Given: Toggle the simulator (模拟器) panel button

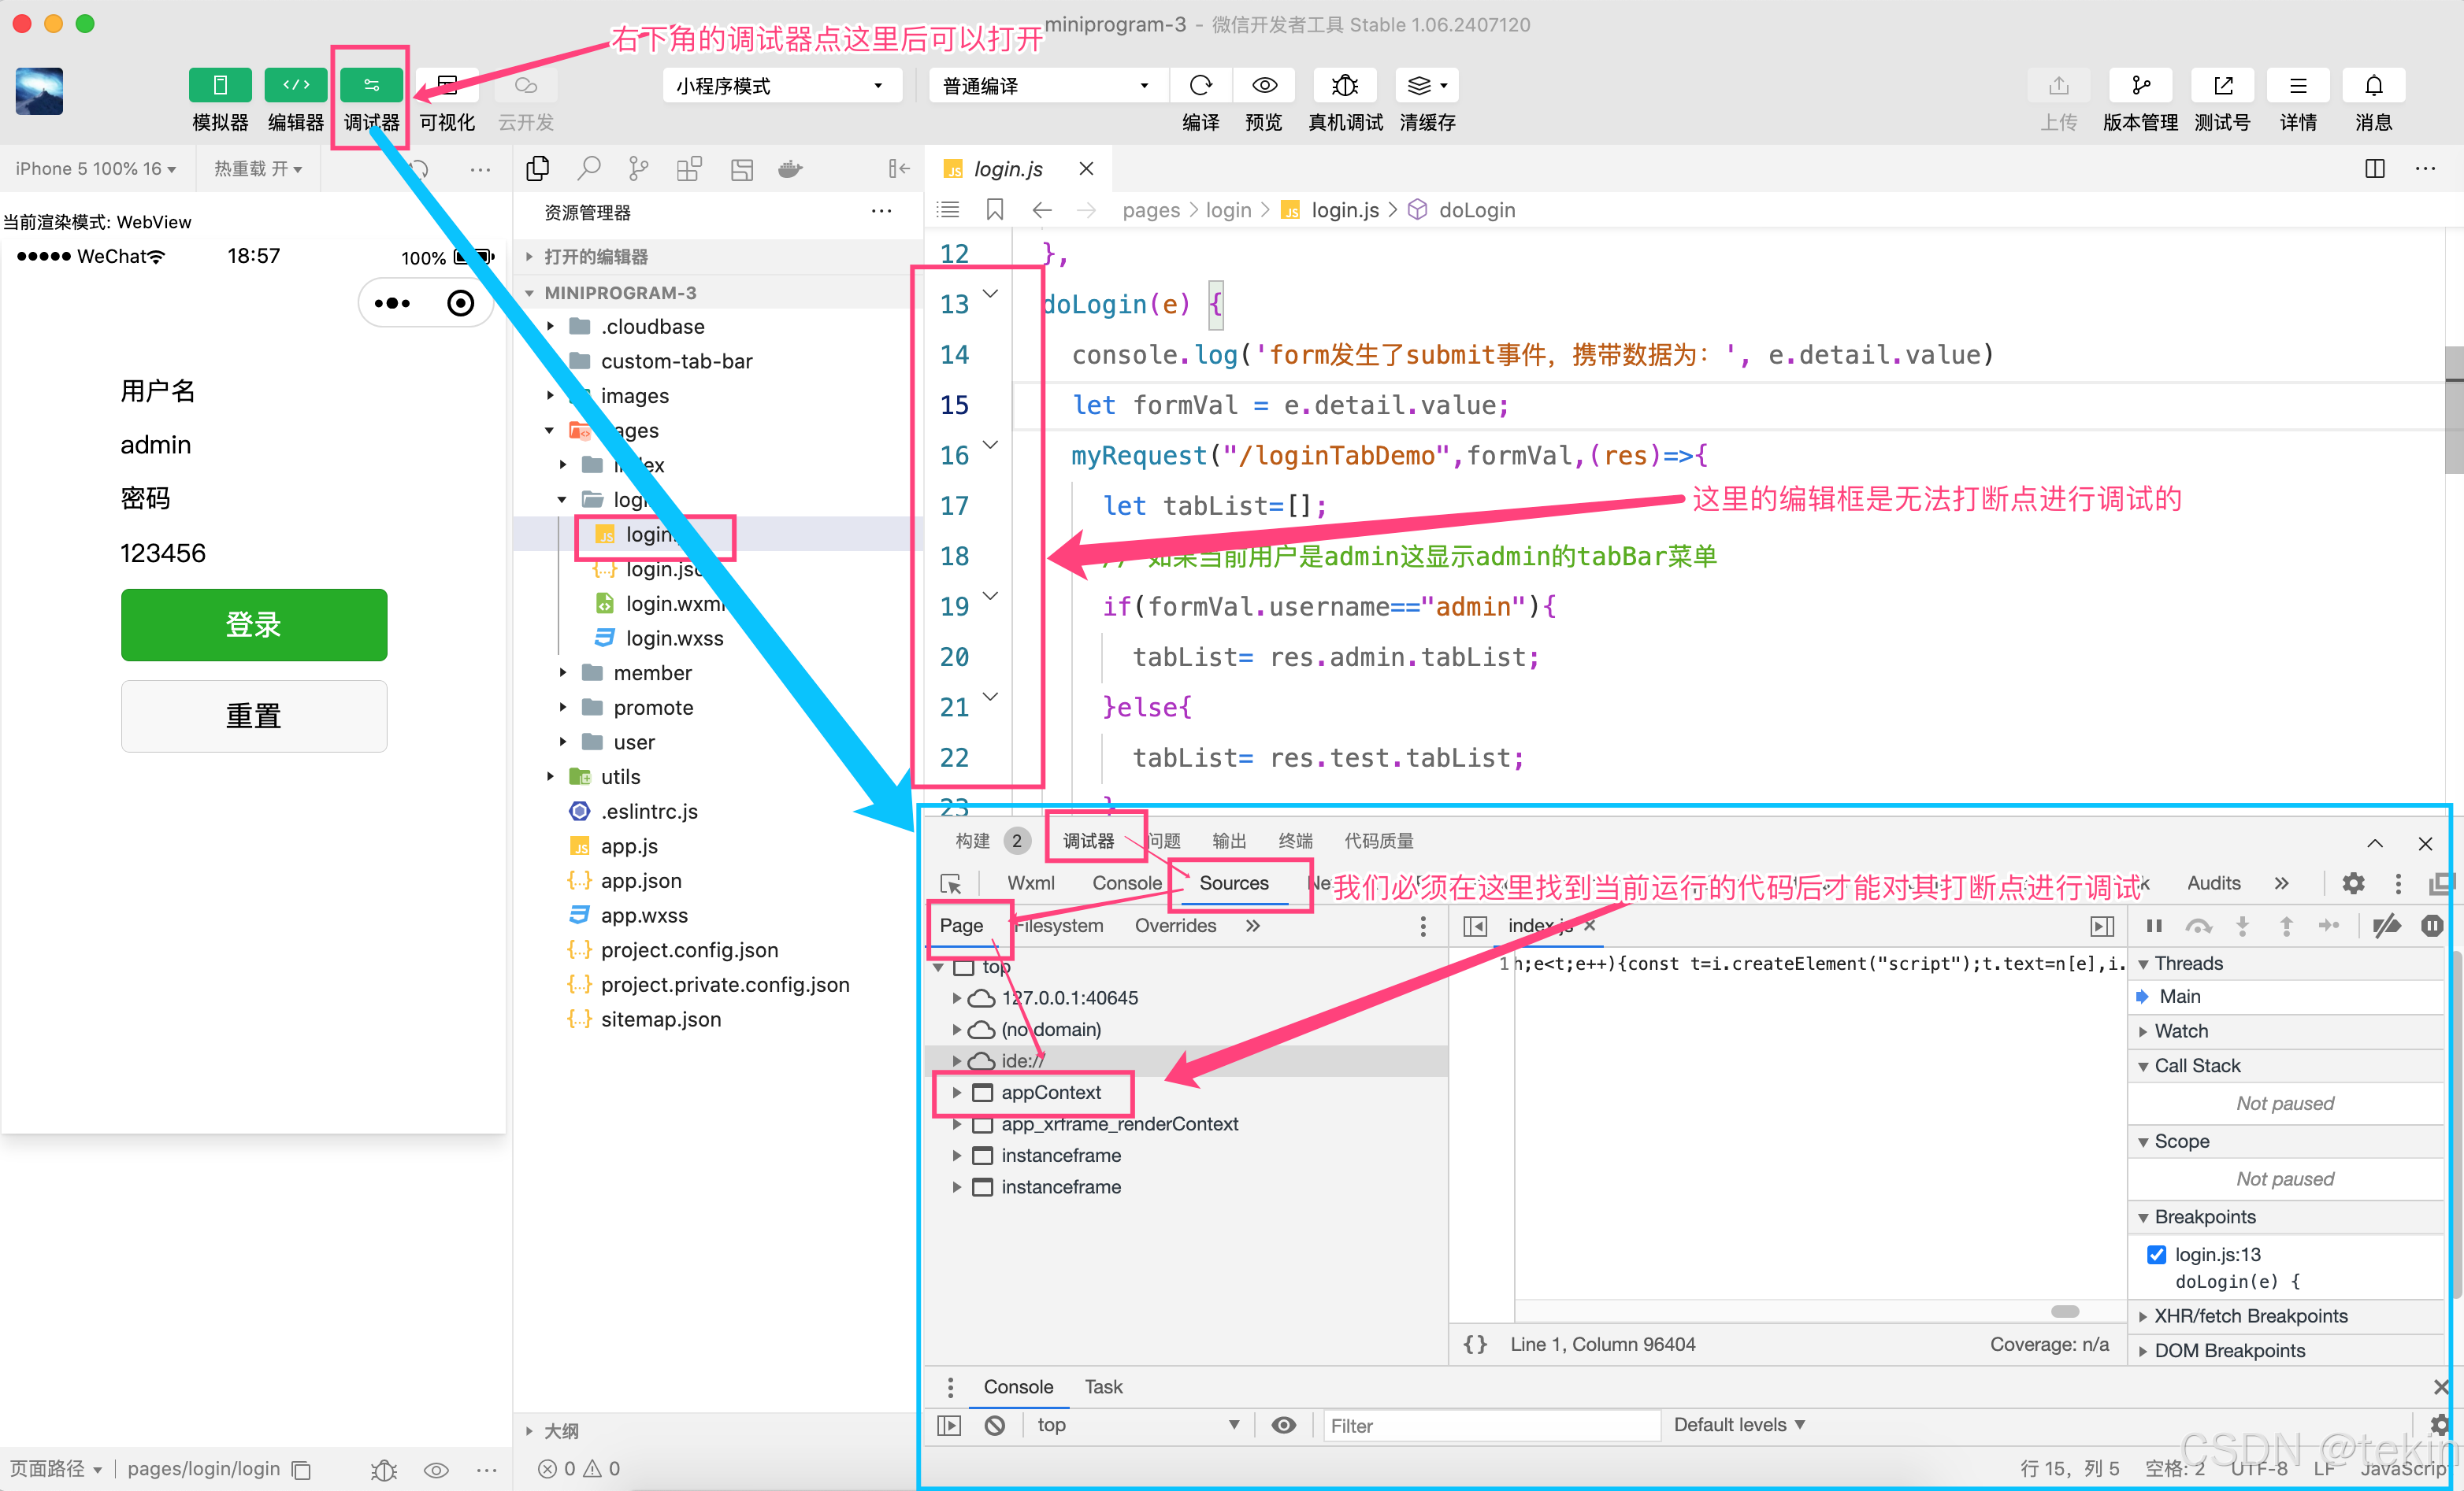Looking at the screenshot, I should click(x=220, y=86).
